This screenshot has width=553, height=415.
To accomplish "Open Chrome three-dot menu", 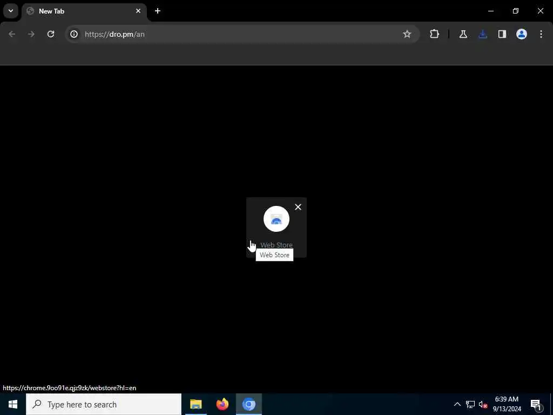I will (541, 34).
